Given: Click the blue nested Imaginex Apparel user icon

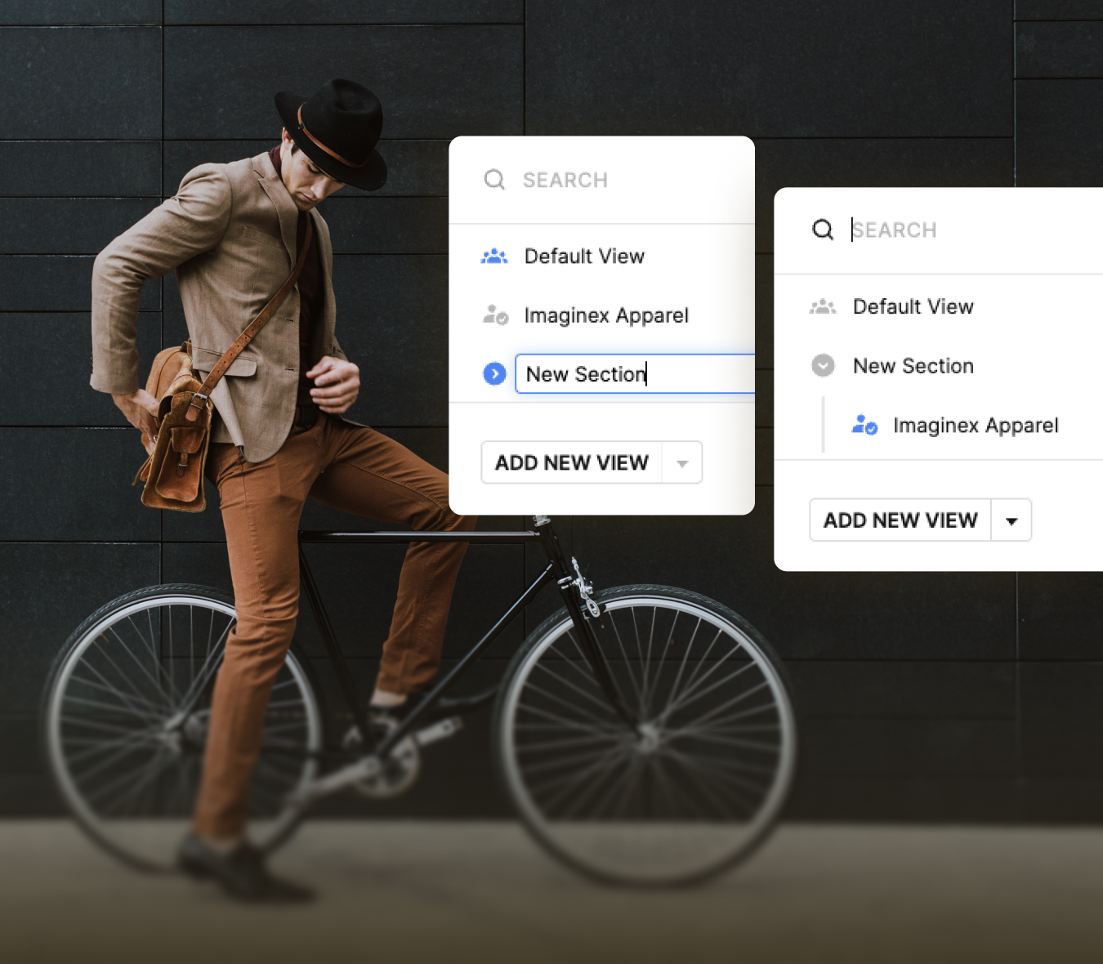Looking at the screenshot, I should (864, 426).
